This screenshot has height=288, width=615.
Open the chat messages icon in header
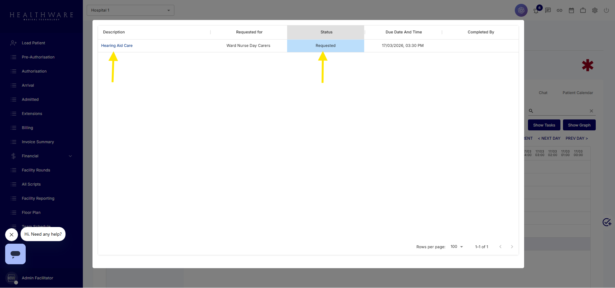coord(548,10)
